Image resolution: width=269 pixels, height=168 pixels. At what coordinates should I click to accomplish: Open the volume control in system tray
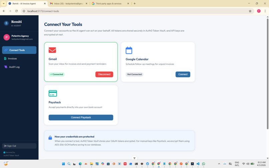[x=248, y=164]
